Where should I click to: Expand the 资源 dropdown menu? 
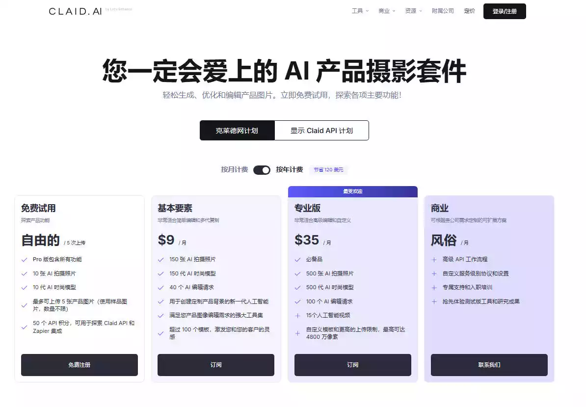tap(413, 11)
